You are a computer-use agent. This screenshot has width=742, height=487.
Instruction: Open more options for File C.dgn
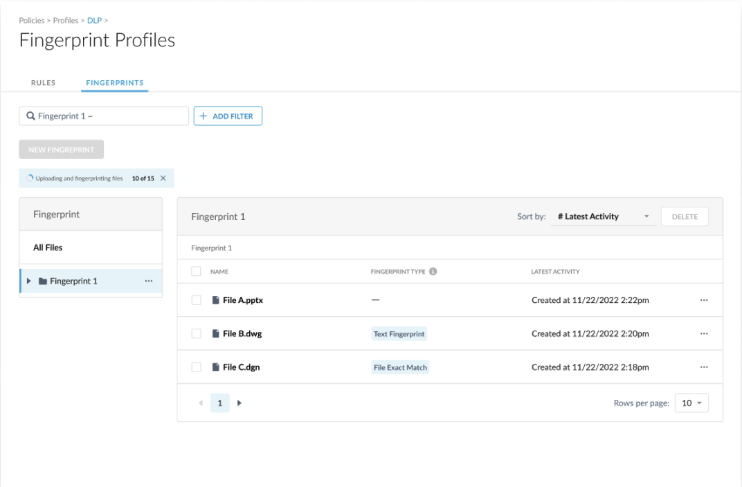click(x=704, y=367)
